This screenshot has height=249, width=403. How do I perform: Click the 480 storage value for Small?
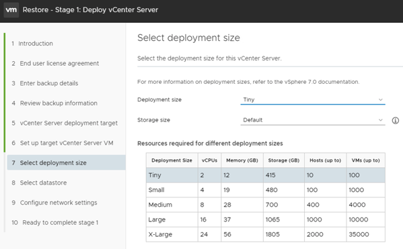point(271,190)
